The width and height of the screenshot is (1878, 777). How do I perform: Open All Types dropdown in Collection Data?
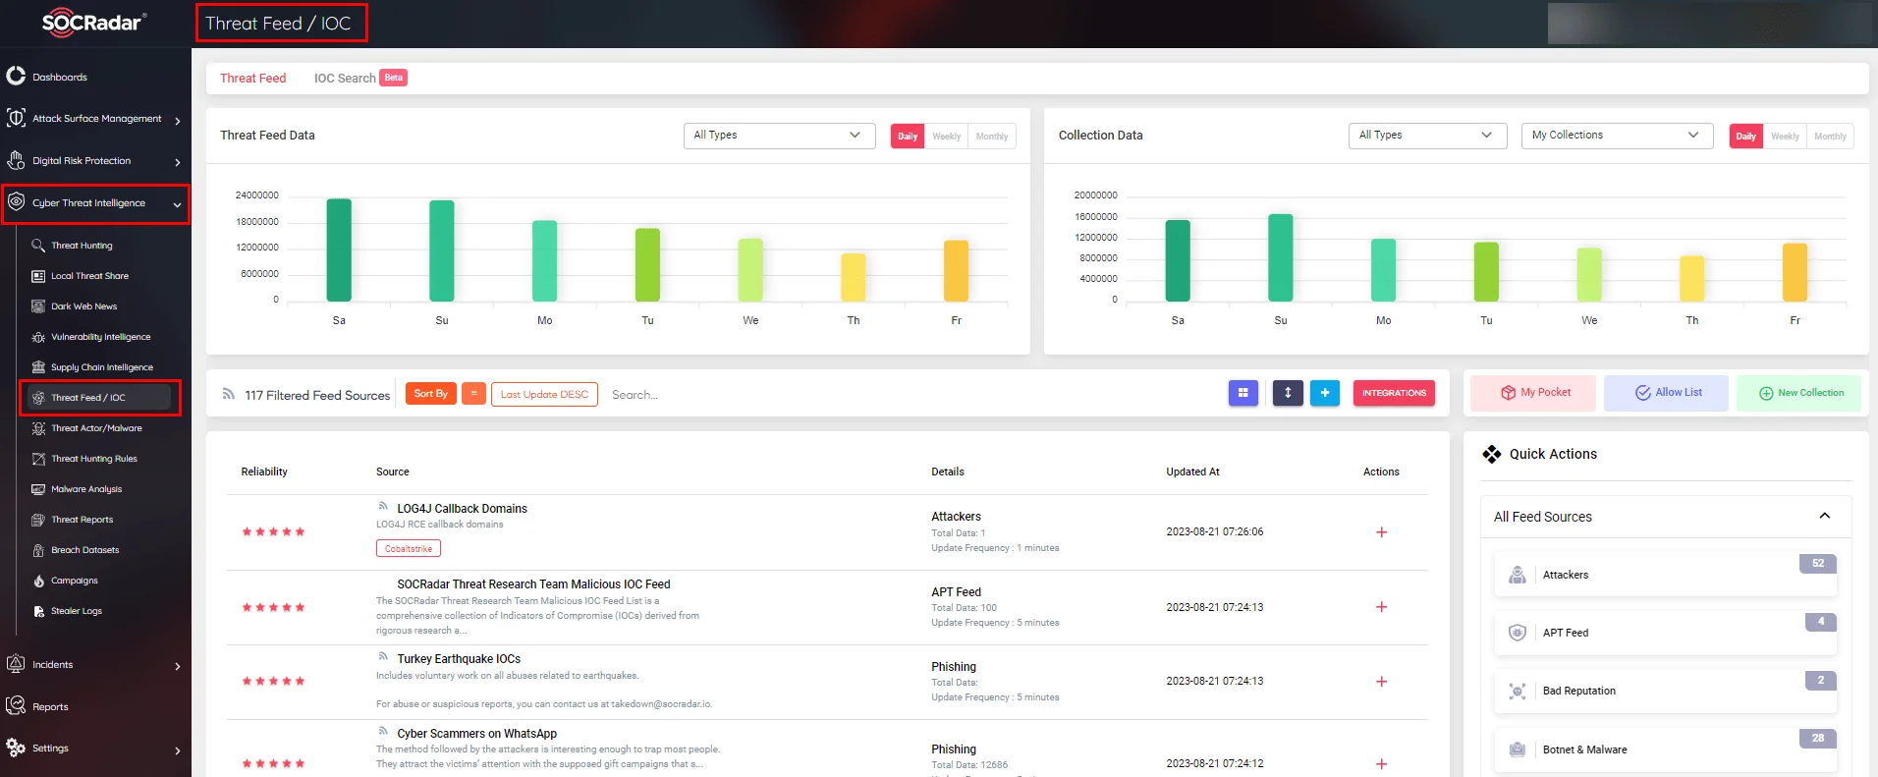[x=1427, y=136]
